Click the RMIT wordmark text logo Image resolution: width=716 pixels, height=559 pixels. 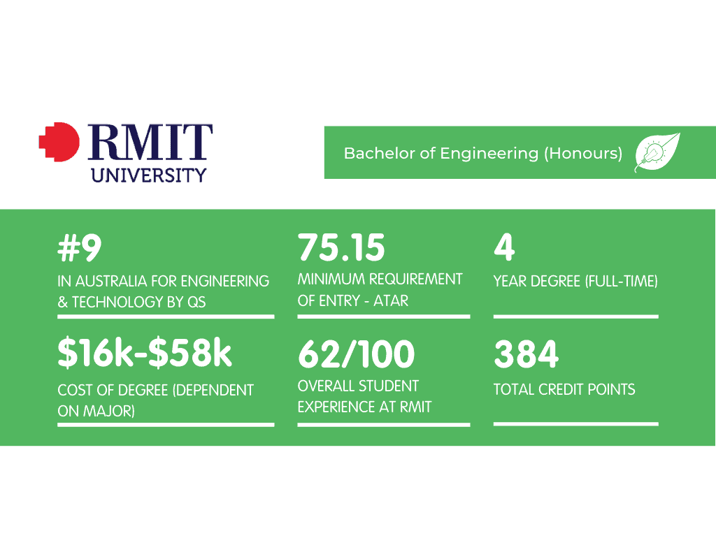[151, 140]
